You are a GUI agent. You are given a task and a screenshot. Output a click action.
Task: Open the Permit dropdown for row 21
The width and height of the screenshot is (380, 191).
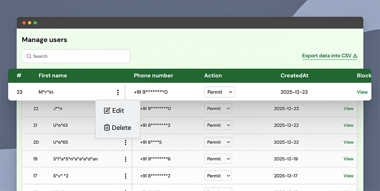218,125
